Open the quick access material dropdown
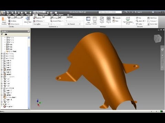Screen dimensions: 165x123 (x=40, y=12)
